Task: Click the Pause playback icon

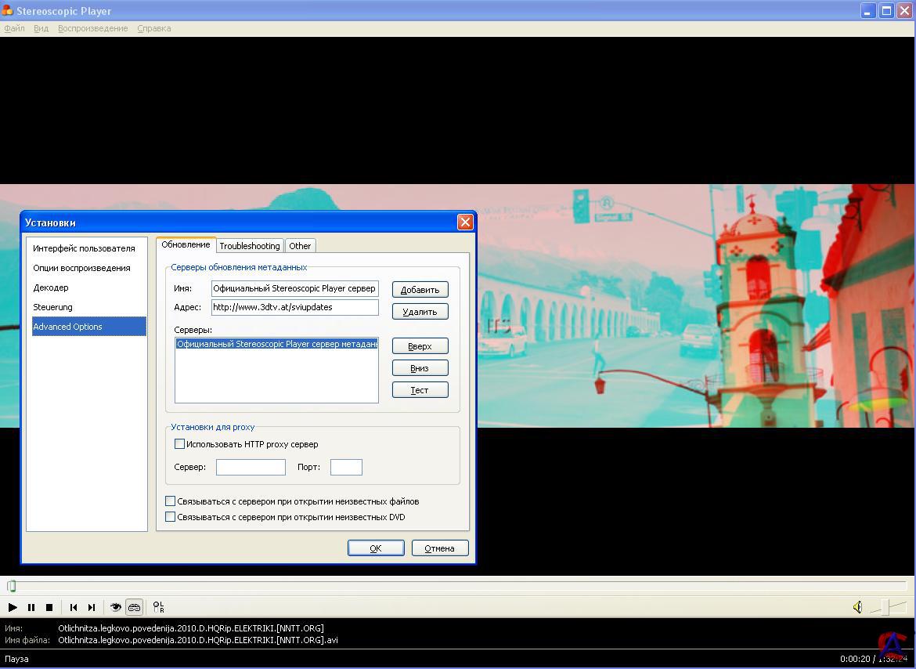Action: point(31,607)
